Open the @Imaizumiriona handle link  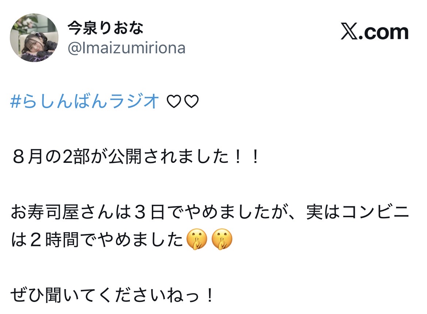click(126, 48)
